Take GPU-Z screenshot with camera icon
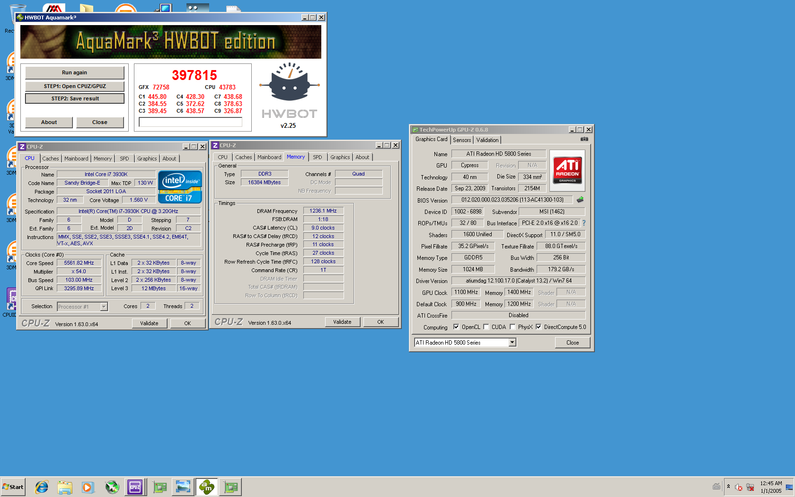 (584, 139)
